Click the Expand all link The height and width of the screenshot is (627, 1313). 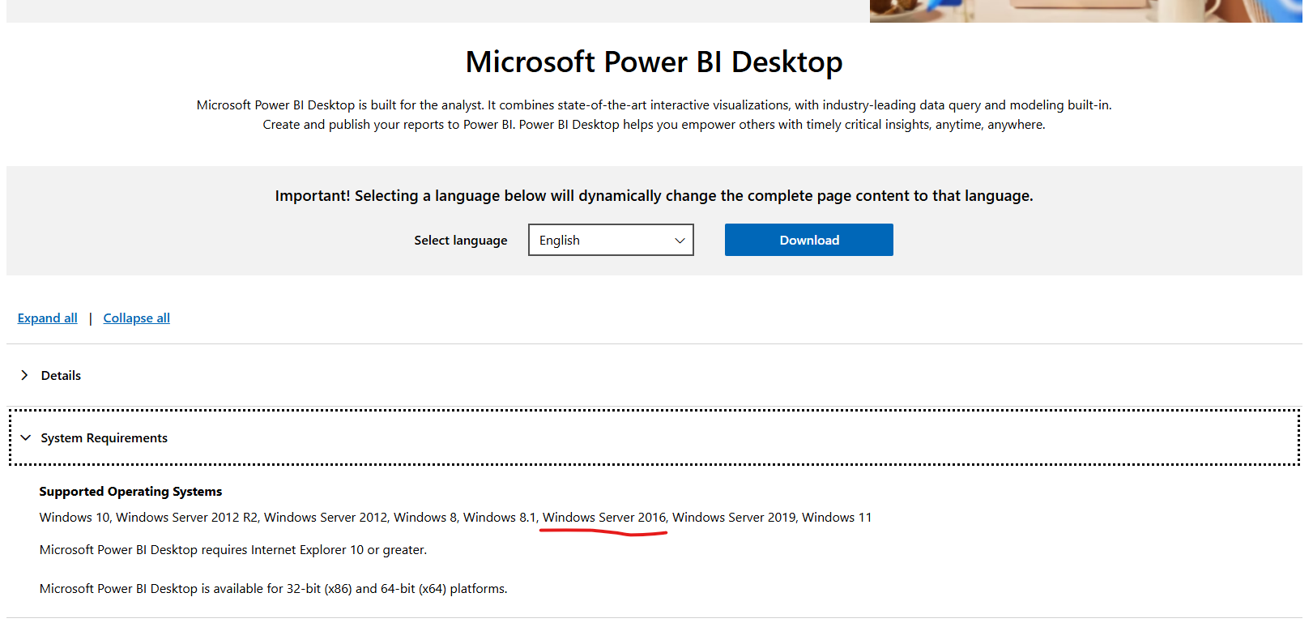coord(48,318)
